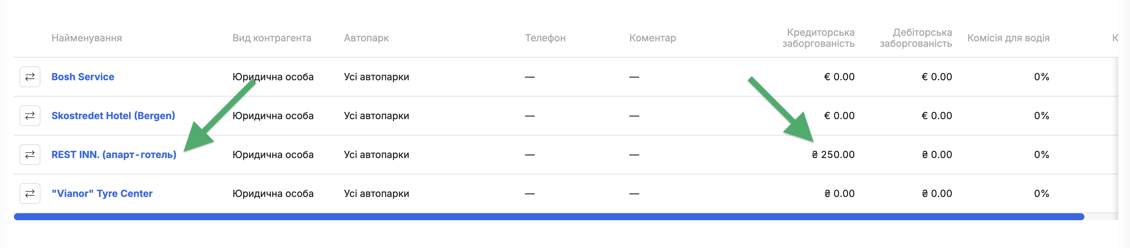Image resolution: width=1130 pixels, height=248 pixels.
Task: Click the transfer arrows icon for Skostredet Hotel
Action: pyautogui.click(x=30, y=116)
